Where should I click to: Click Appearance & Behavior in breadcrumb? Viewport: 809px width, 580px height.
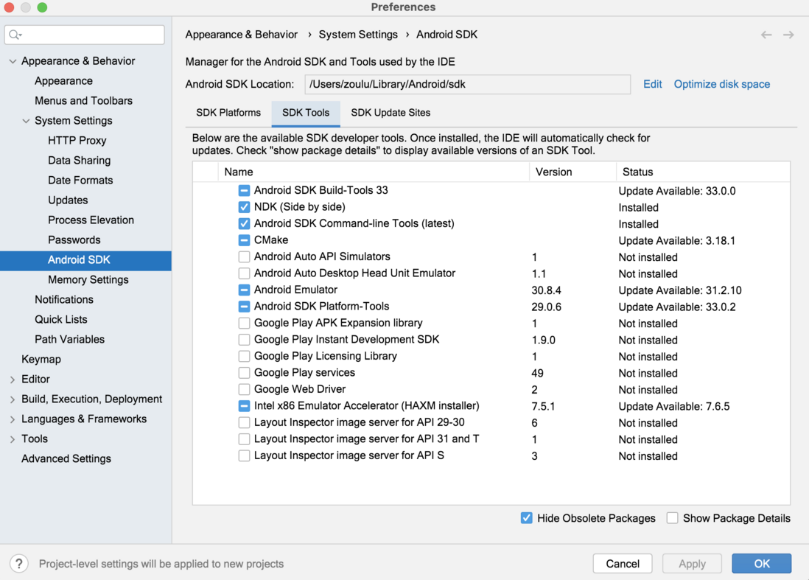click(x=242, y=35)
